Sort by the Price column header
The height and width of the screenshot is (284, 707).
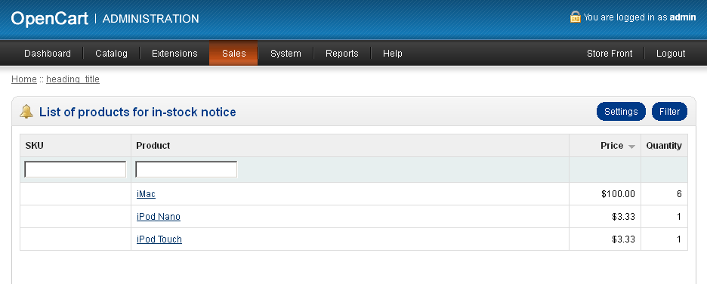[612, 146]
